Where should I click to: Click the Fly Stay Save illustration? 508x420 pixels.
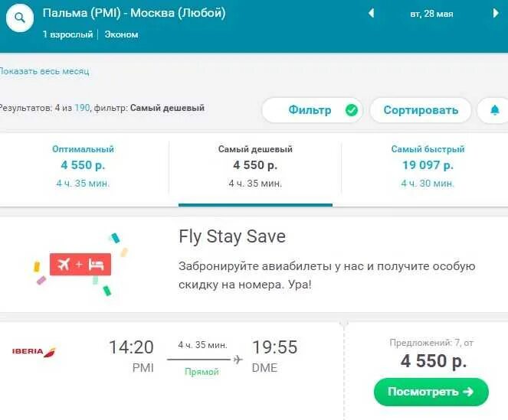[x=80, y=264]
